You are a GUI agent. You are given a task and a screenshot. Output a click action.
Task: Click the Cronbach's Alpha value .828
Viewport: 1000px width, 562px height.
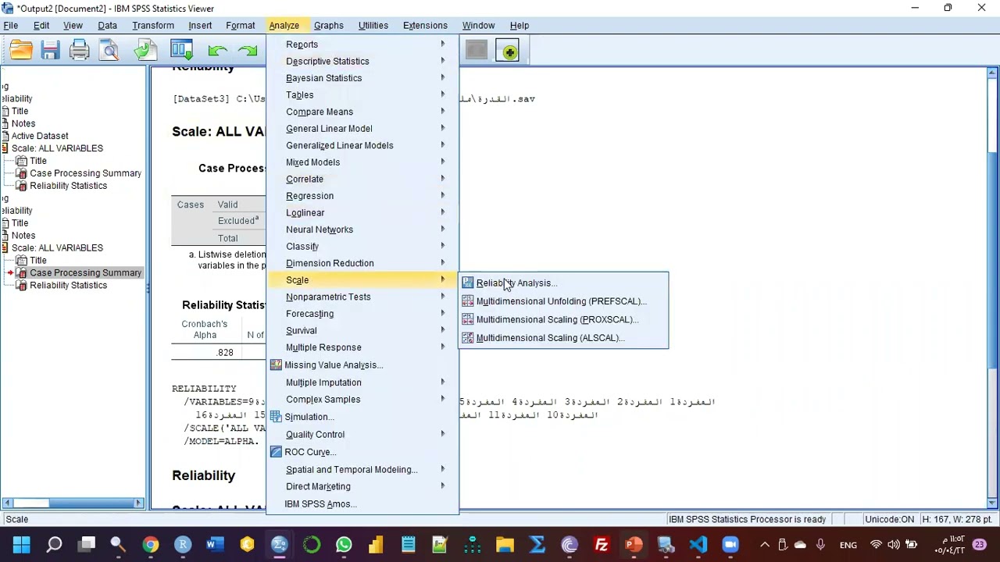click(x=225, y=352)
